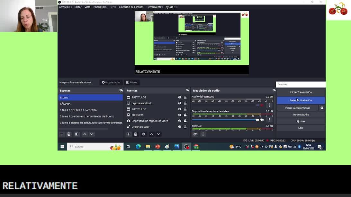Open Audio del escritorio options dots
351x197 pixels.
[x=269, y=105]
